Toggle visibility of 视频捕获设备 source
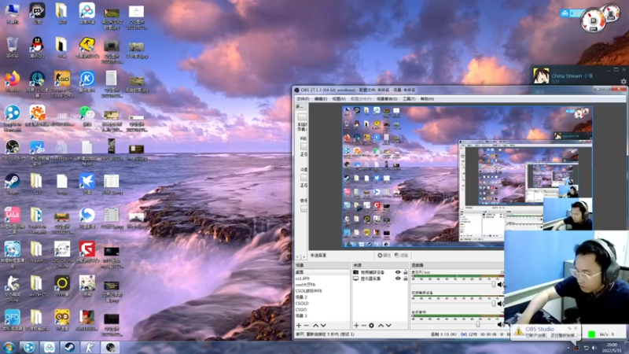This screenshot has width=629, height=354. pos(398,272)
